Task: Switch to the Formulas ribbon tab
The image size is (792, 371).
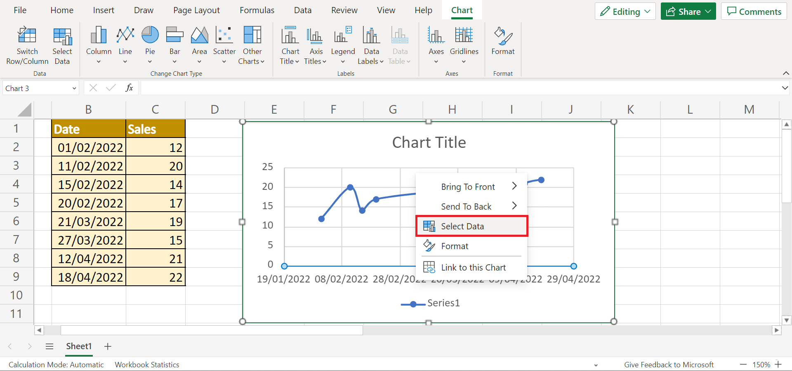Action: pyautogui.click(x=257, y=10)
